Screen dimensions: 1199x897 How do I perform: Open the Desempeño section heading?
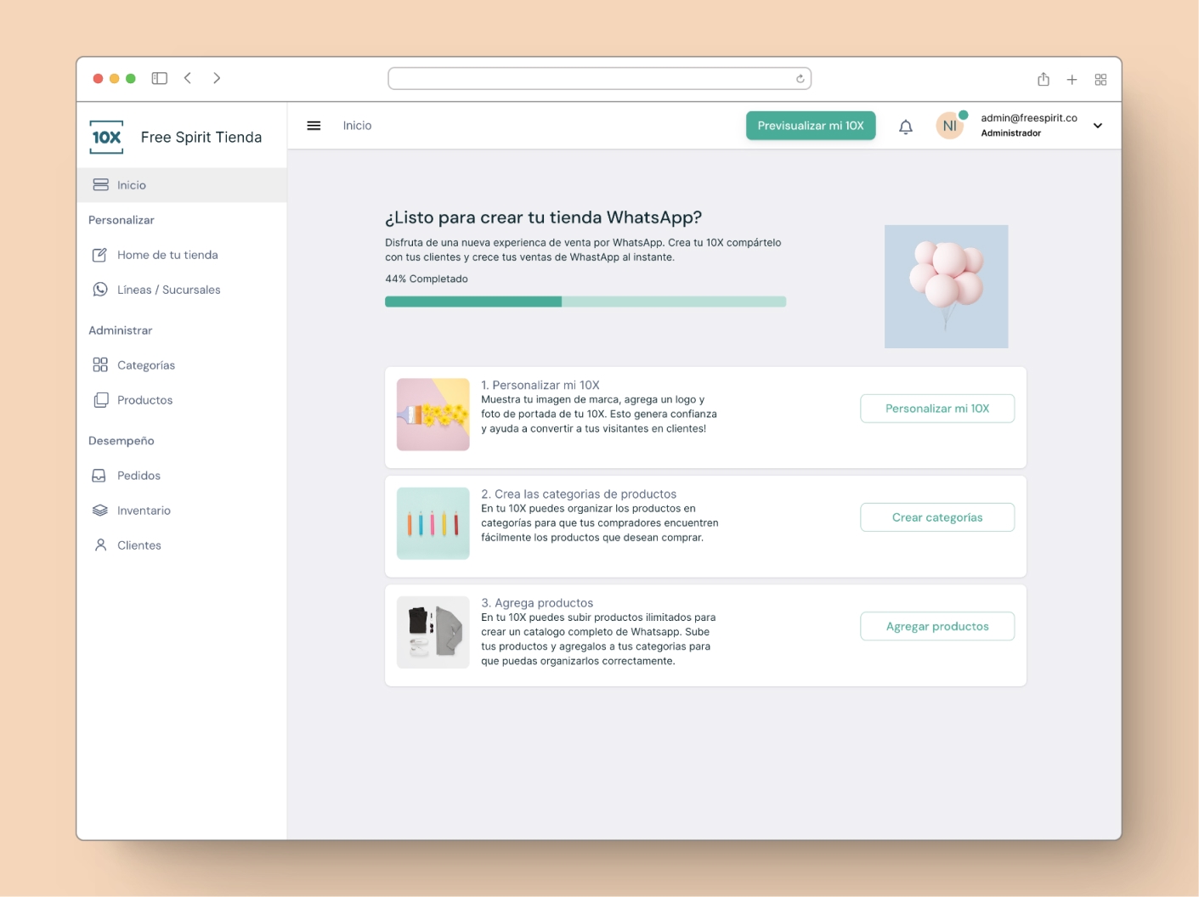pyautogui.click(x=121, y=440)
